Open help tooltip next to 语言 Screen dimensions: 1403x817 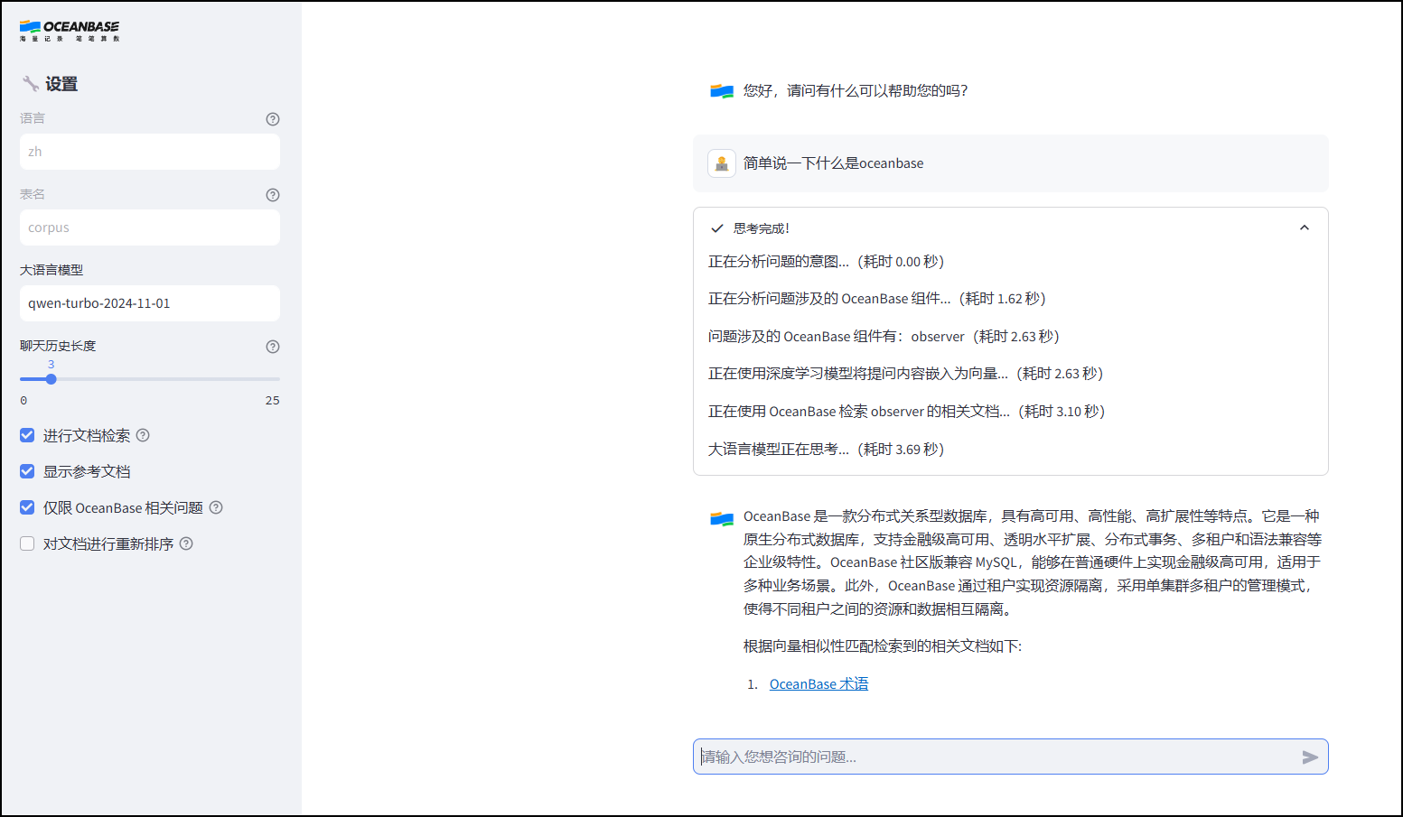(x=273, y=119)
